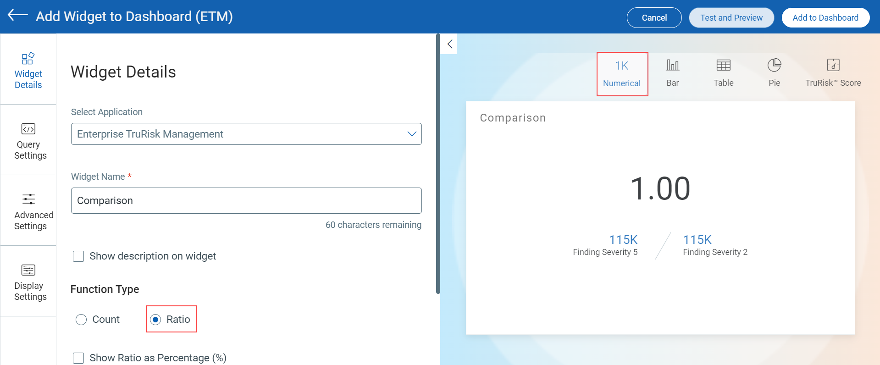Select the Count function type

[81, 320]
